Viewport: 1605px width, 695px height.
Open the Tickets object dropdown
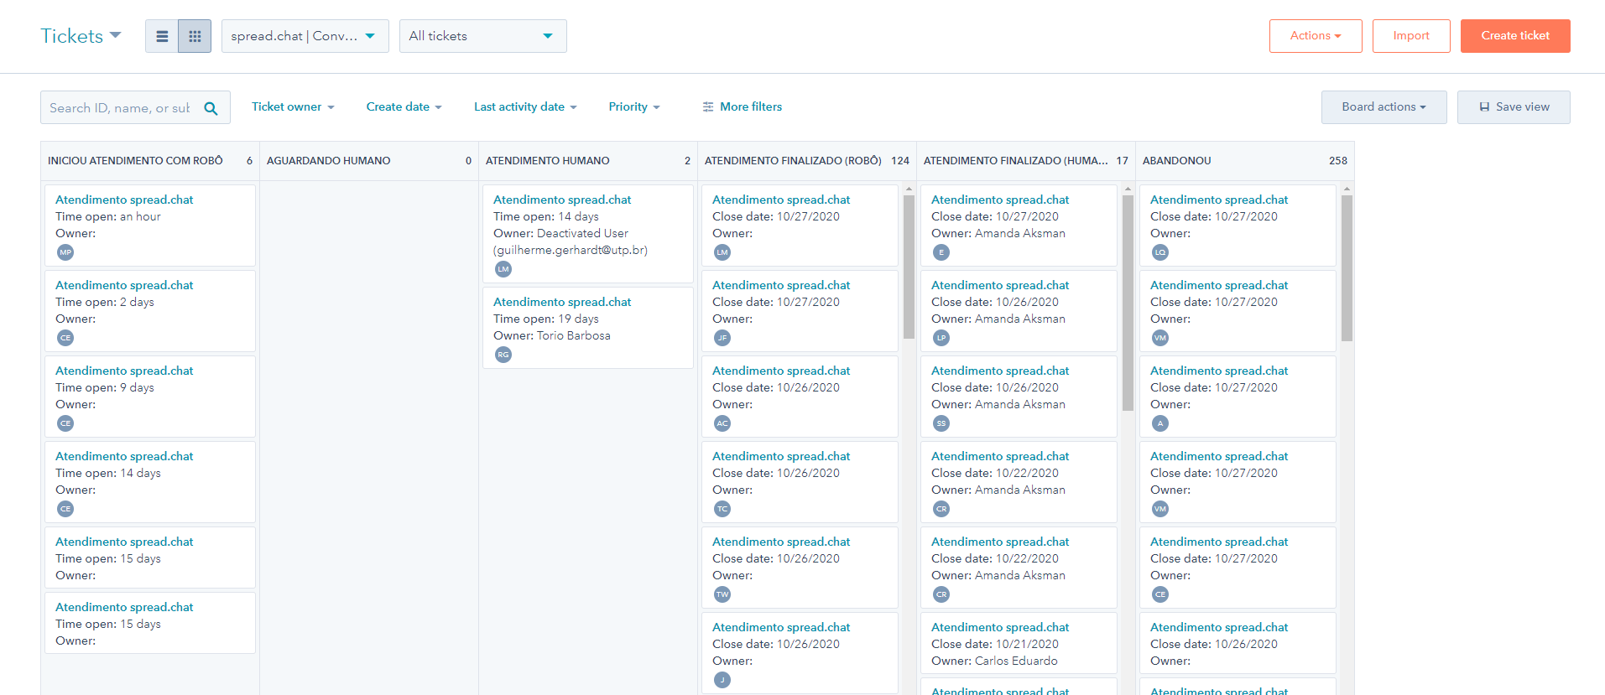pyautogui.click(x=81, y=36)
